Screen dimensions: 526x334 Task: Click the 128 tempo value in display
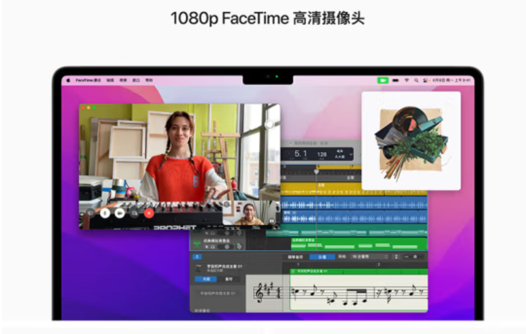coord(322,154)
